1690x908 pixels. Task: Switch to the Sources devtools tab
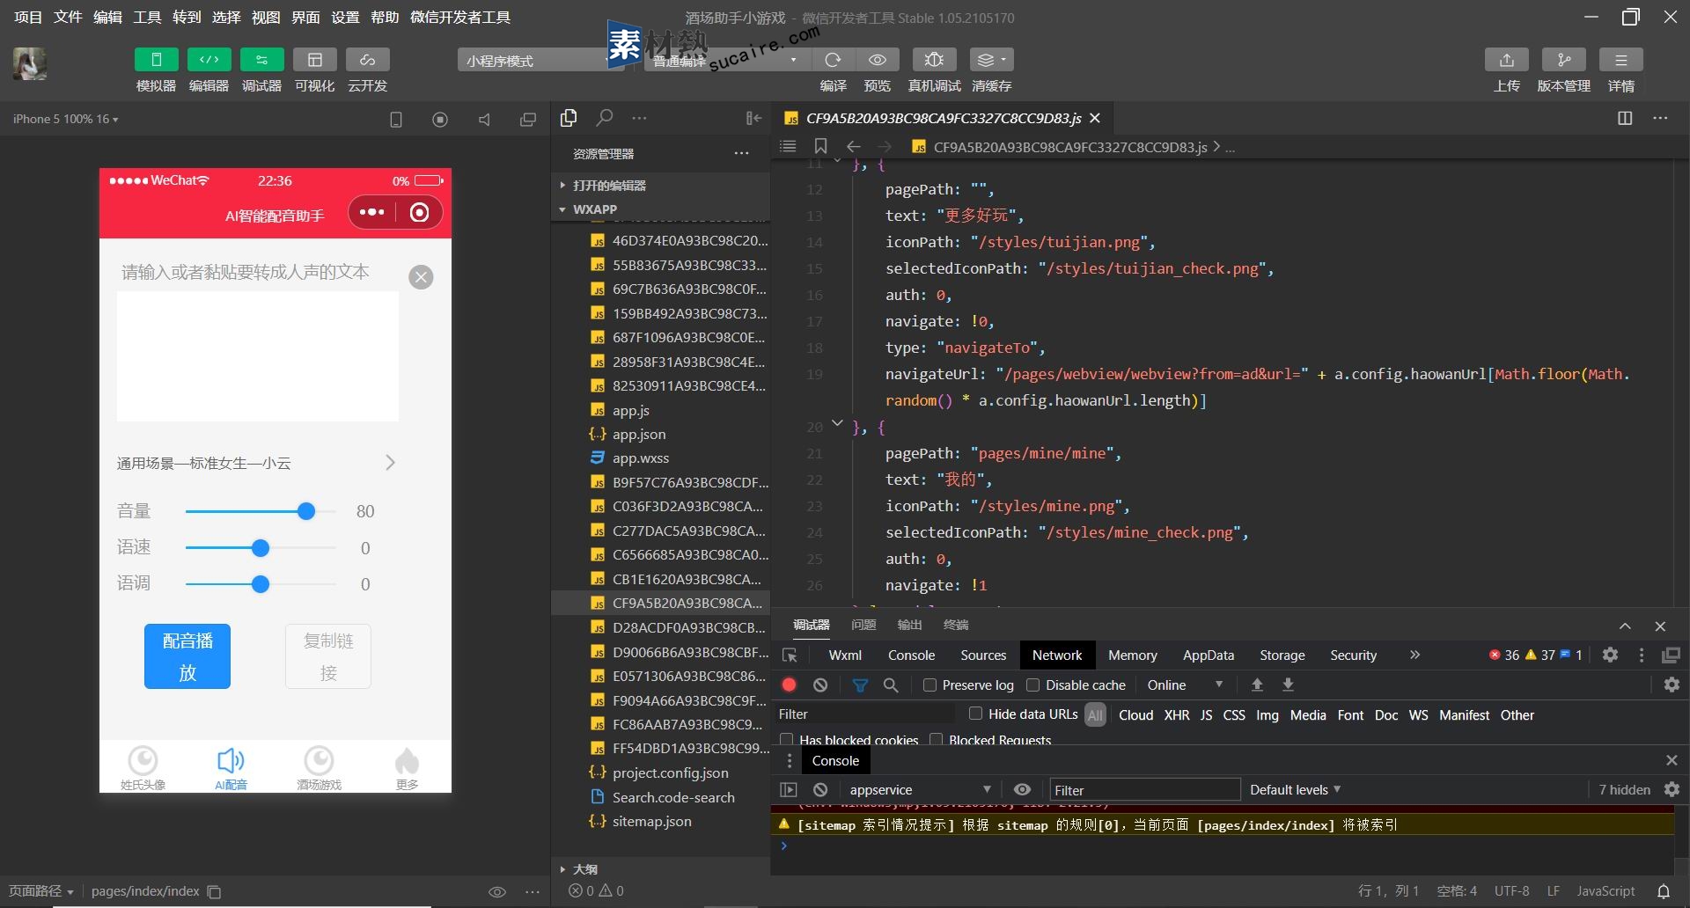point(983,655)
